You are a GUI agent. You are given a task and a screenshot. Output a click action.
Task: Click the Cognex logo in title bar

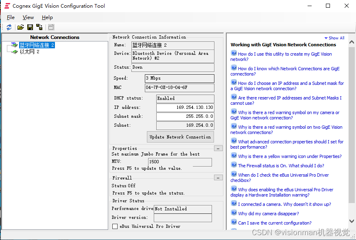(7, 6)
